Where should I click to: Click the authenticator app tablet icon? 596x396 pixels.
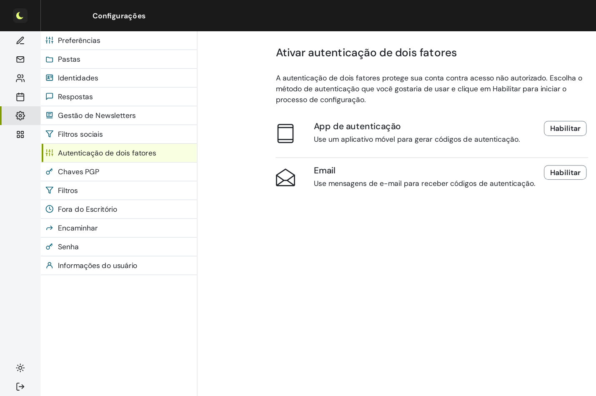(285, 133)
